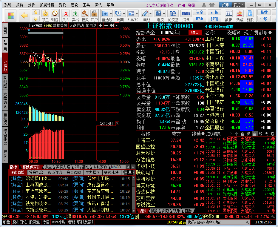278x227 pixels.
Task: Switch to the 资金流向 news tab
Action: pyautogui.click(x=74, y=172)
